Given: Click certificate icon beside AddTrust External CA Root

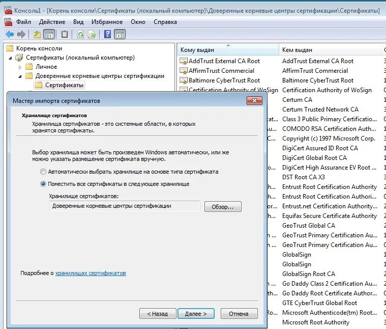Looking at the screenshot, I should coord(184,61).
